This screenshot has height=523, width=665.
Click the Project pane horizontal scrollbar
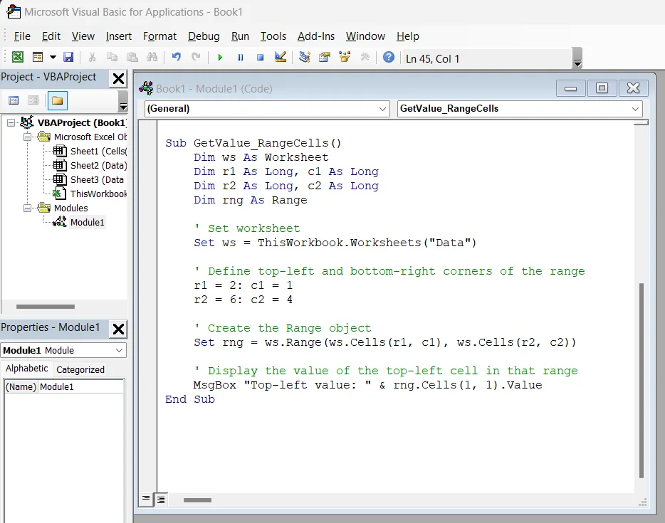[46, 307]
